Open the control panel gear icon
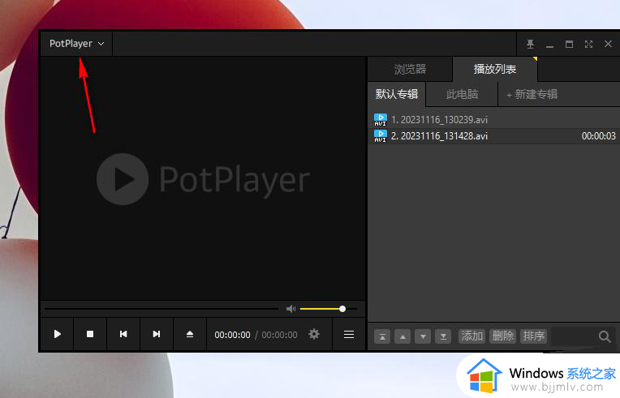 tap(314, 335)
